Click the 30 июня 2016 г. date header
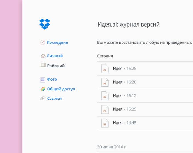This screenshot has height=153, width=193. coord(112,147)
